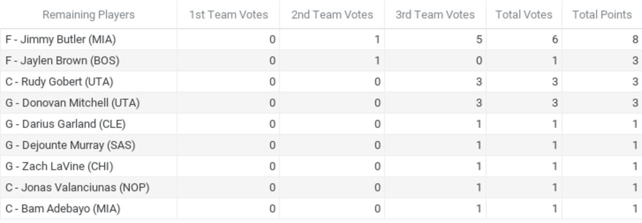Click the Jonas Valanciunas (NOP) cell
642x223 pixels.
(77, 188)
